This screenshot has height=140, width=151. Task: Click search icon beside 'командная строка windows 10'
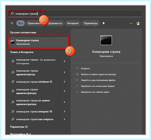point(13,82)
